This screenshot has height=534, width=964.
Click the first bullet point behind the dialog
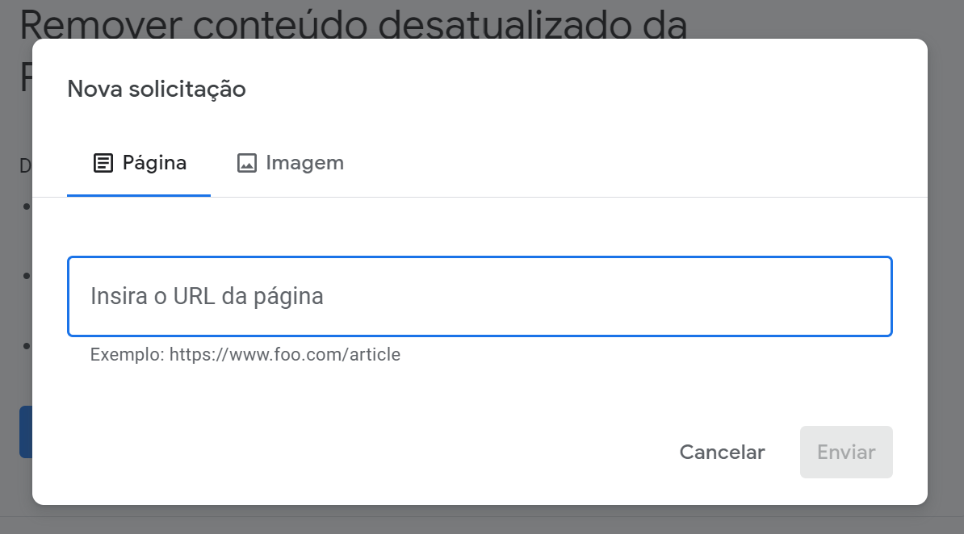tap(25, 207)
